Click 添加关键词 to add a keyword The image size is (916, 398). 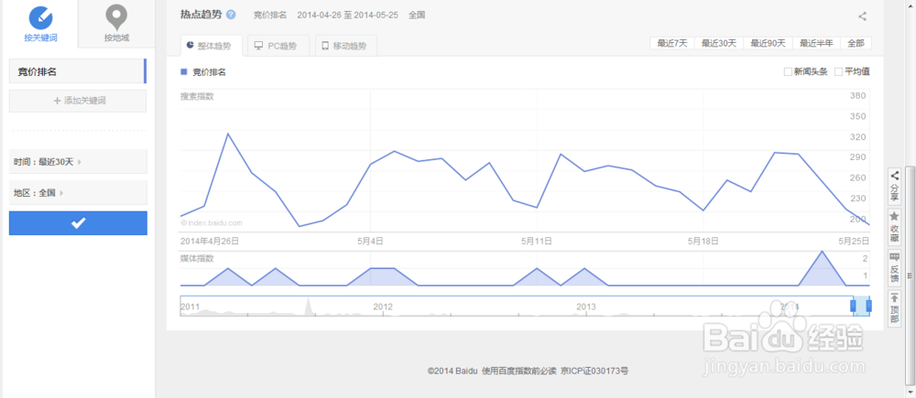pyautogui.click(x=78, y=101)
